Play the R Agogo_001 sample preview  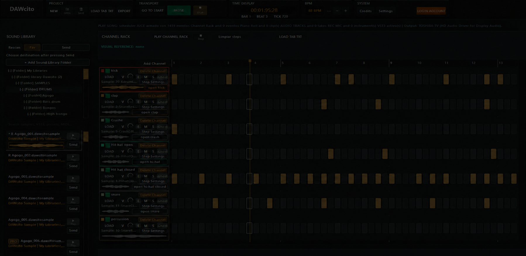click(73, 136)
